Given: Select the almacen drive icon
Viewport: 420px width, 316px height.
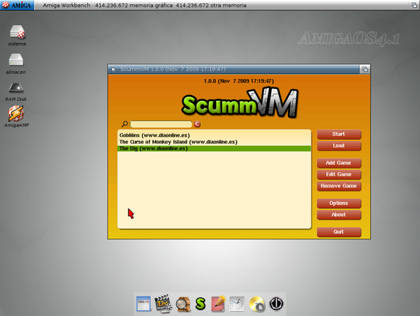Looking at the screenshot, I should click(x=16, y=59).
